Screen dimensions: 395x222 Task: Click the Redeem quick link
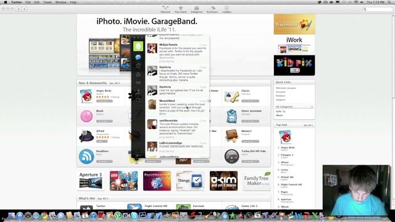click(x=281, y=96)
